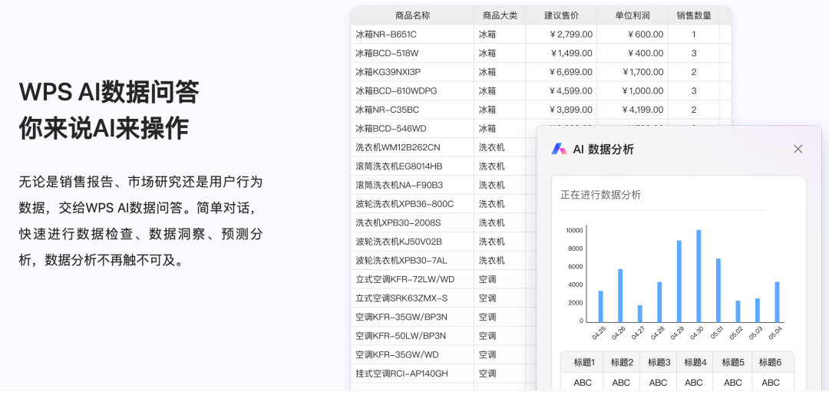Select the 标题3 table header
Image resolution: width=829 pixels, height=395 pixels.
[x=659, y=362]
